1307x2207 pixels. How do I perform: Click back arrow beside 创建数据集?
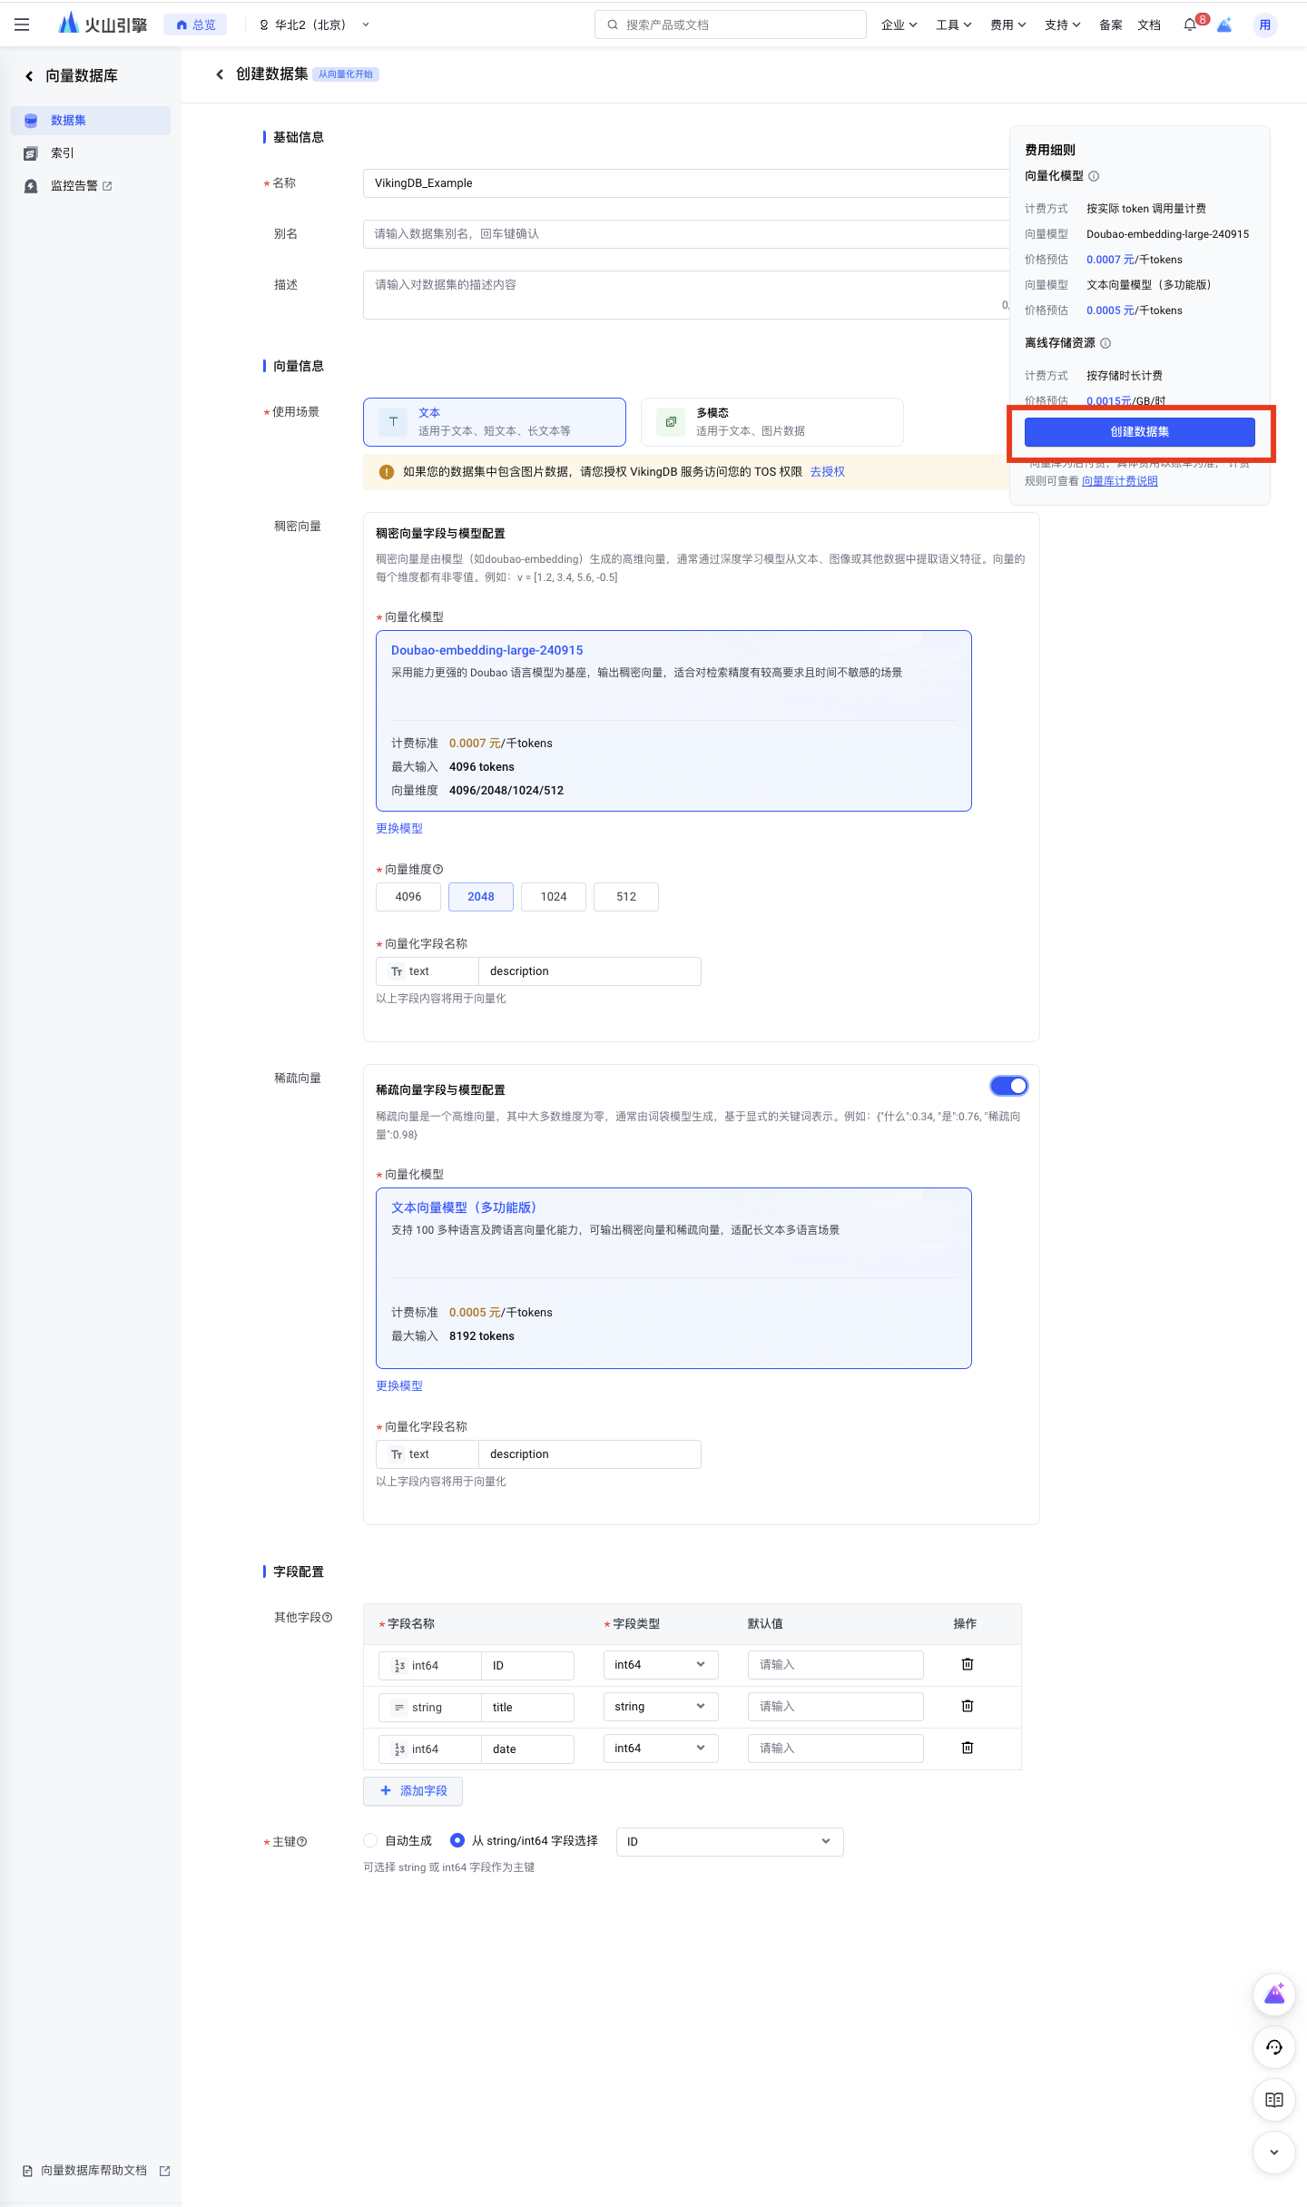[220, 74]
